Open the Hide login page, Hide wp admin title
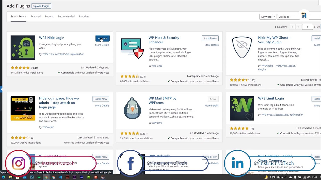This screenshot has width=321, height=180. (x=59, y=103)
